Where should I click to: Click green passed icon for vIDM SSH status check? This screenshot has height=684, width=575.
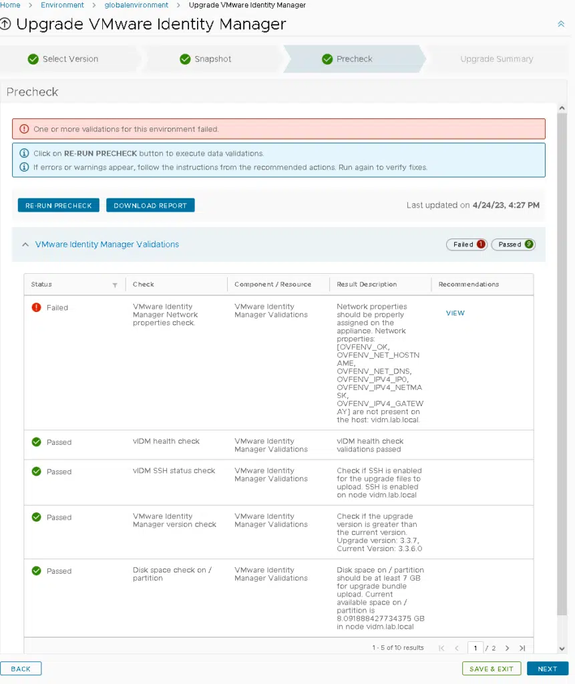point(36,471)
